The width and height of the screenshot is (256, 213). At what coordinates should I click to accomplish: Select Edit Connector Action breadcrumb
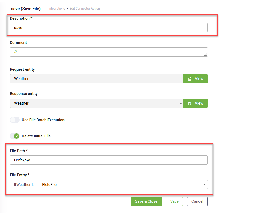click(85, 9)
